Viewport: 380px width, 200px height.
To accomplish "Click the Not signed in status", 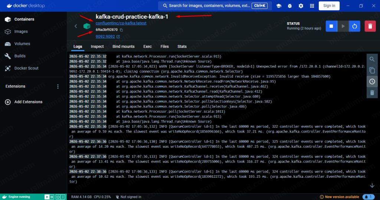I will click(x=128, y=197).
